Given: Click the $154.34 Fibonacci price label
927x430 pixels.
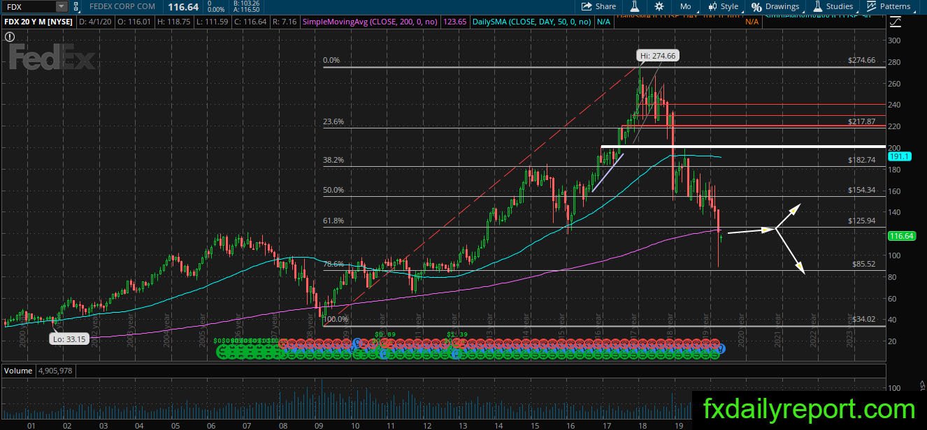Looking at the screenshot, I should 861,190.
